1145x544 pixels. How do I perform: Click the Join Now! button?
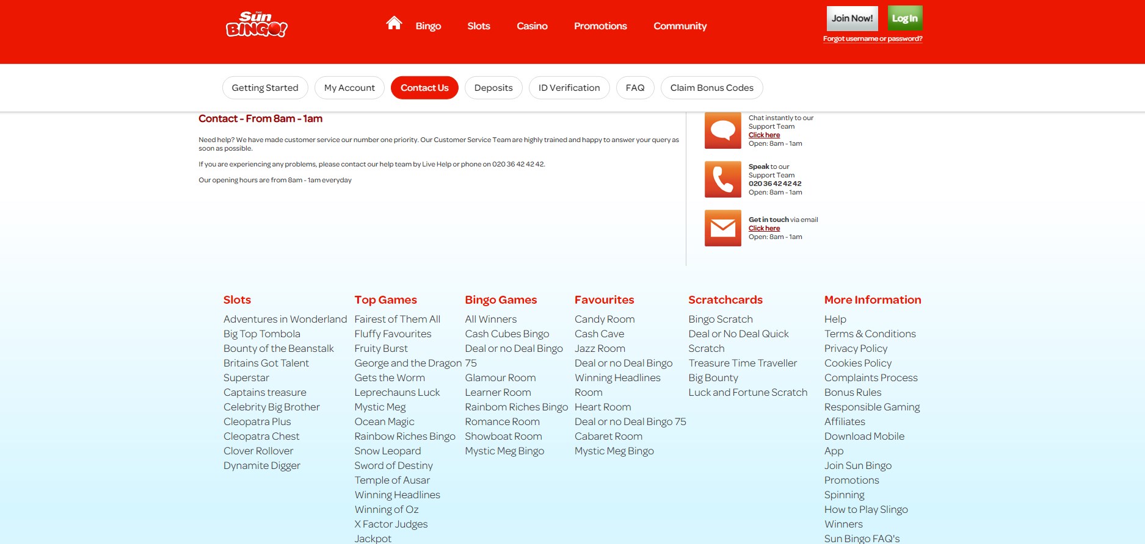pyautogui.click(x=852, y=18)
